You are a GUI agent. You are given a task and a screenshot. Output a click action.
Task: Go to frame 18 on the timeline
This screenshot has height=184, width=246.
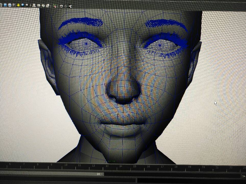point(176,167)
